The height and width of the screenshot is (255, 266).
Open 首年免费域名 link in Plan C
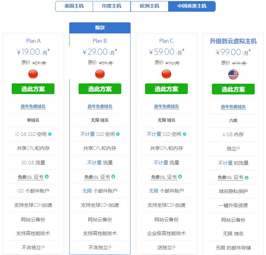166,106
